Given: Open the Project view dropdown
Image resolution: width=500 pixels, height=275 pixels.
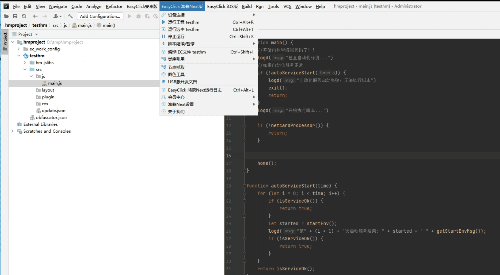Looking at the screenshot, I should (36, 34).
